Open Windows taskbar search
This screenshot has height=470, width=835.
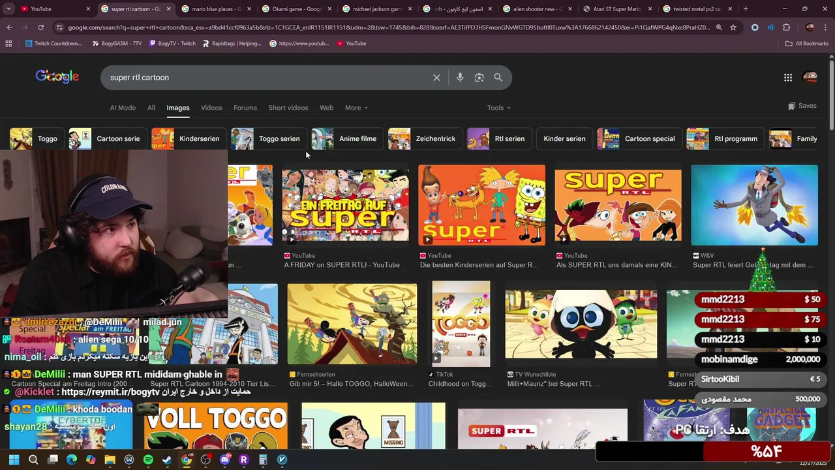(33, 460)
